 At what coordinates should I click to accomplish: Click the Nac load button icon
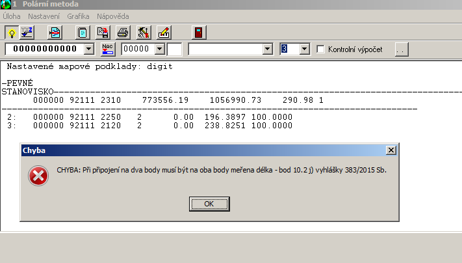pos(109,49)
